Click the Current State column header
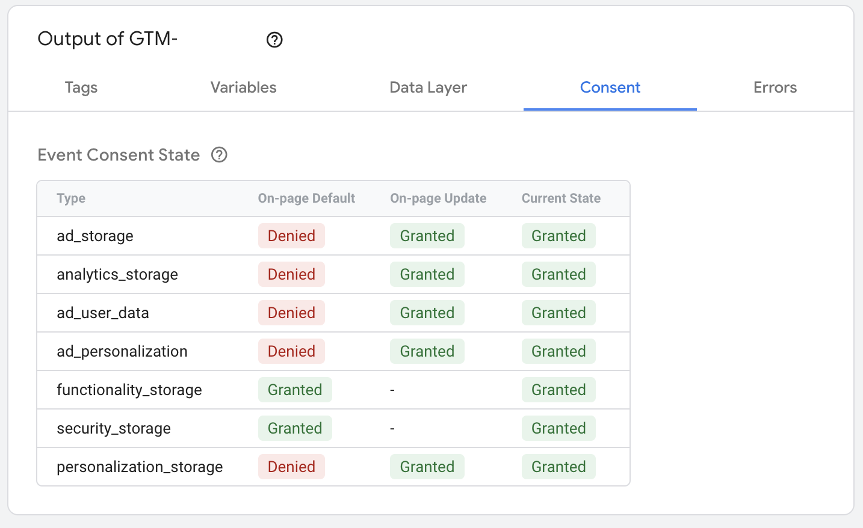Screen dimensions: 863x528 pyautogui.click(x=561, y=198)
